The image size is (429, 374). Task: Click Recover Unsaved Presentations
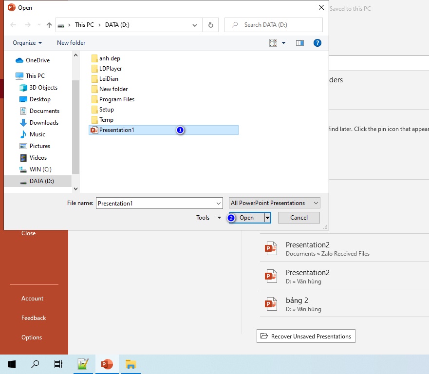pyautogui.click(x=306, y=336)
